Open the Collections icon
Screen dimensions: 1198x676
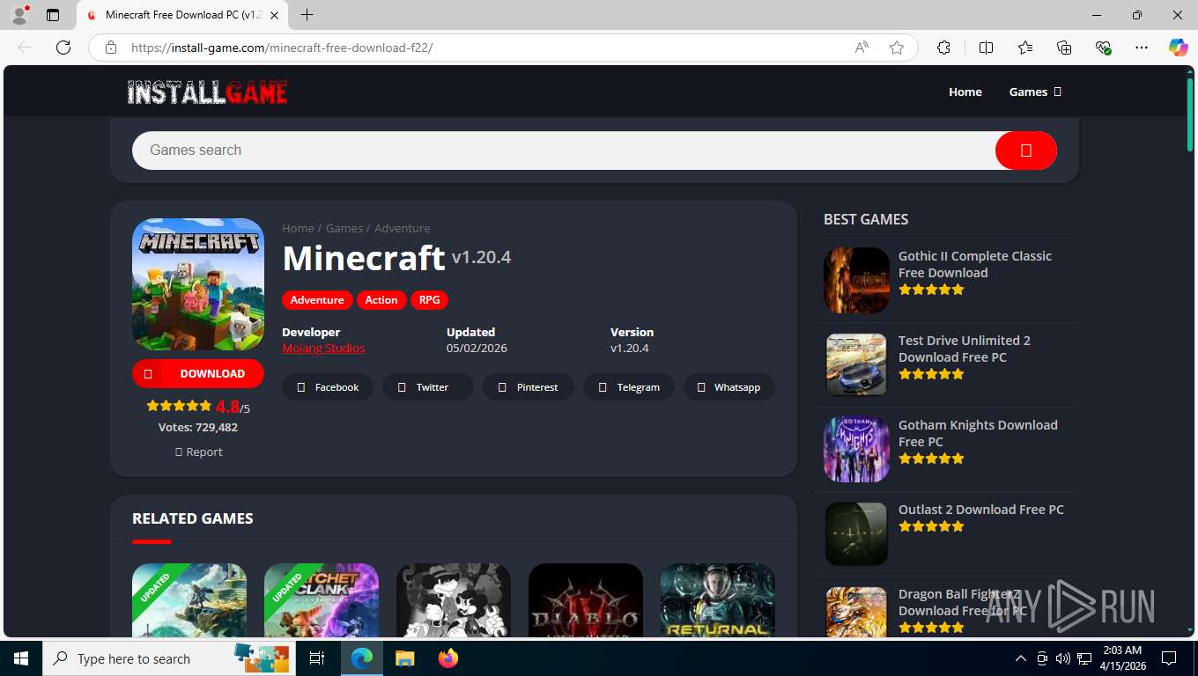click(1064, 48)
